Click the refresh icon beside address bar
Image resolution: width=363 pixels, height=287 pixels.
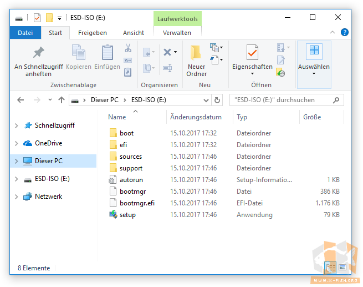tap(217, 100)
